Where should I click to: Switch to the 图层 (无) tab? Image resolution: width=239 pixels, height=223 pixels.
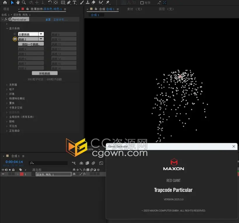point(166,9)
